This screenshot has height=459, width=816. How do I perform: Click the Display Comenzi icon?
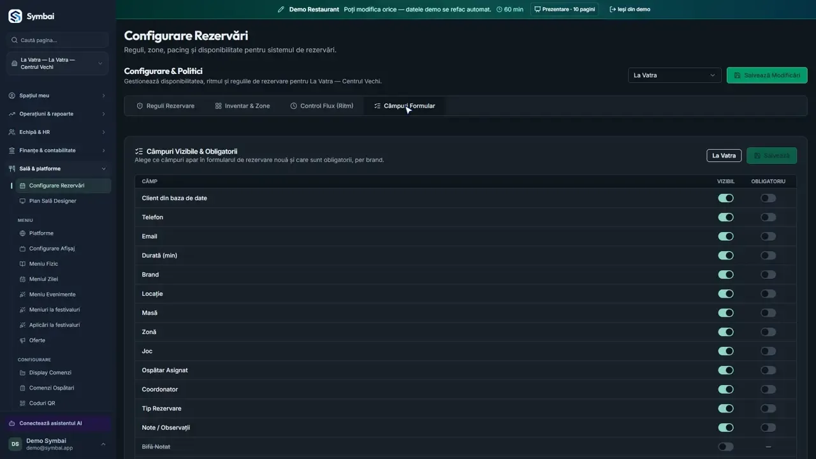click(22, 373)
